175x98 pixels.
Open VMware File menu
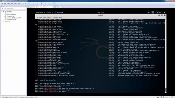pyautogui.click(x=2, y=4)
